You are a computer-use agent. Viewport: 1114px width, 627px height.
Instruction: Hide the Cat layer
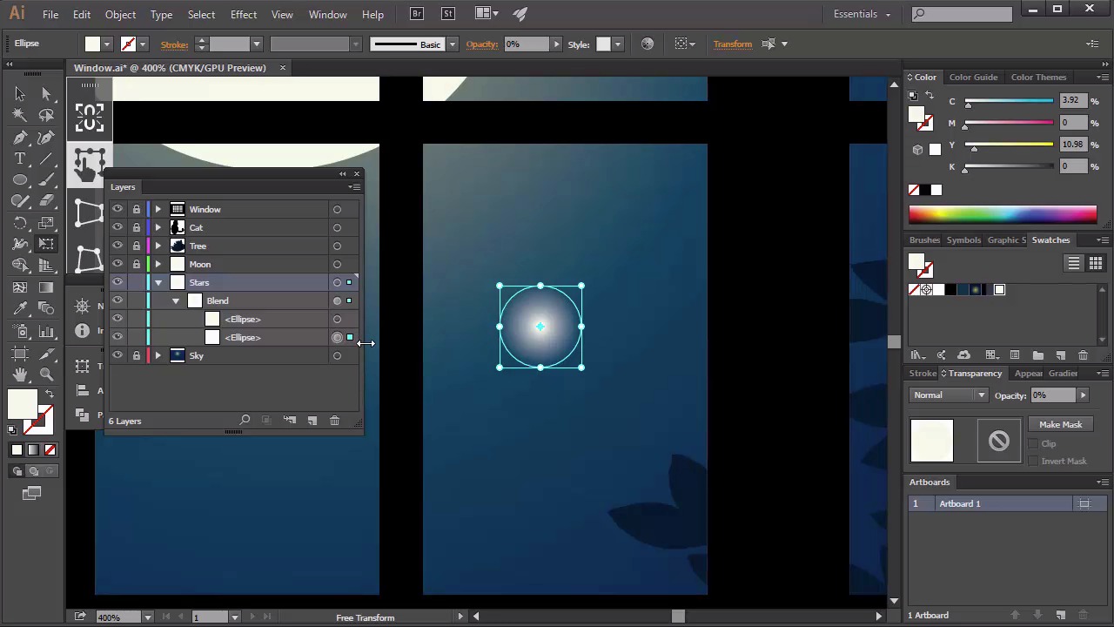tap(117, 227)
